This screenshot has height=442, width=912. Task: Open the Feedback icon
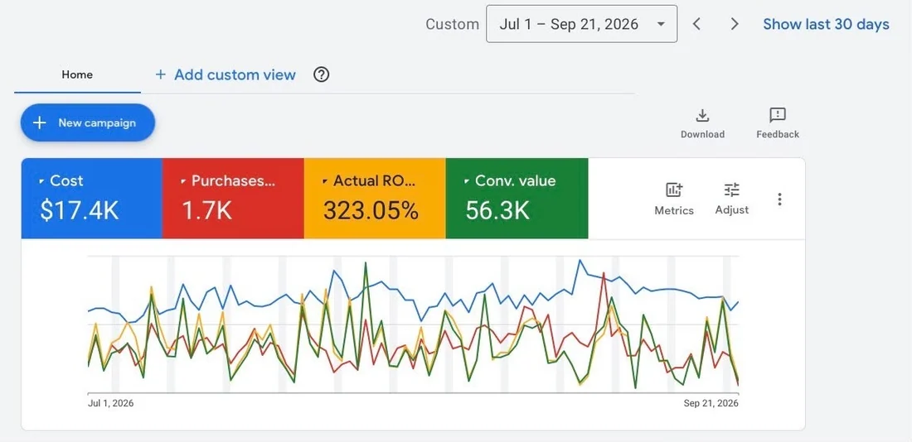click(x=778, y=115)
